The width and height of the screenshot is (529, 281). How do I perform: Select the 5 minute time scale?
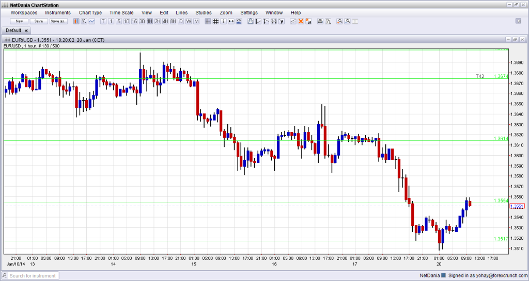click(x=119, y=21)
